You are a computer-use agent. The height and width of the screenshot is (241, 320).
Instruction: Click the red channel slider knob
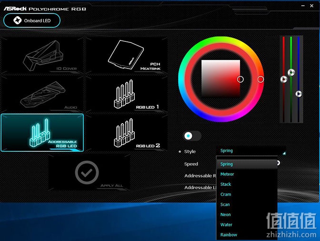click(x=284, y=79)
